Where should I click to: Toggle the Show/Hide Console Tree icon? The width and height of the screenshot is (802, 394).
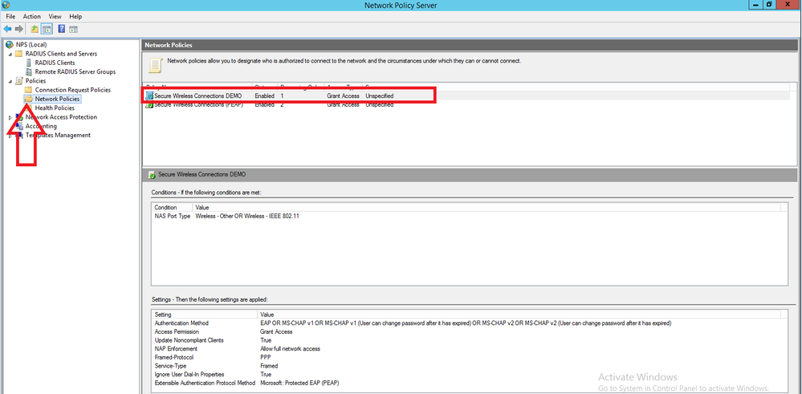coord(47,29)
